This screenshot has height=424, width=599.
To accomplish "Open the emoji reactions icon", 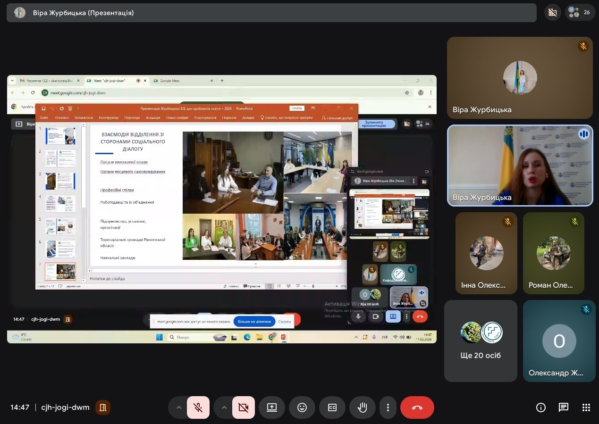I will [x=302, y=407].
